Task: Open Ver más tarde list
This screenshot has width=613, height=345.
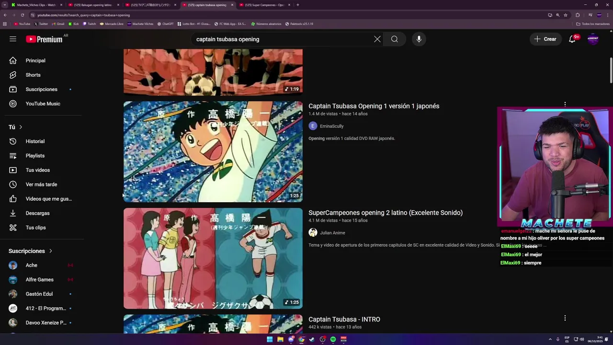Action: click(x=42, y=184)
